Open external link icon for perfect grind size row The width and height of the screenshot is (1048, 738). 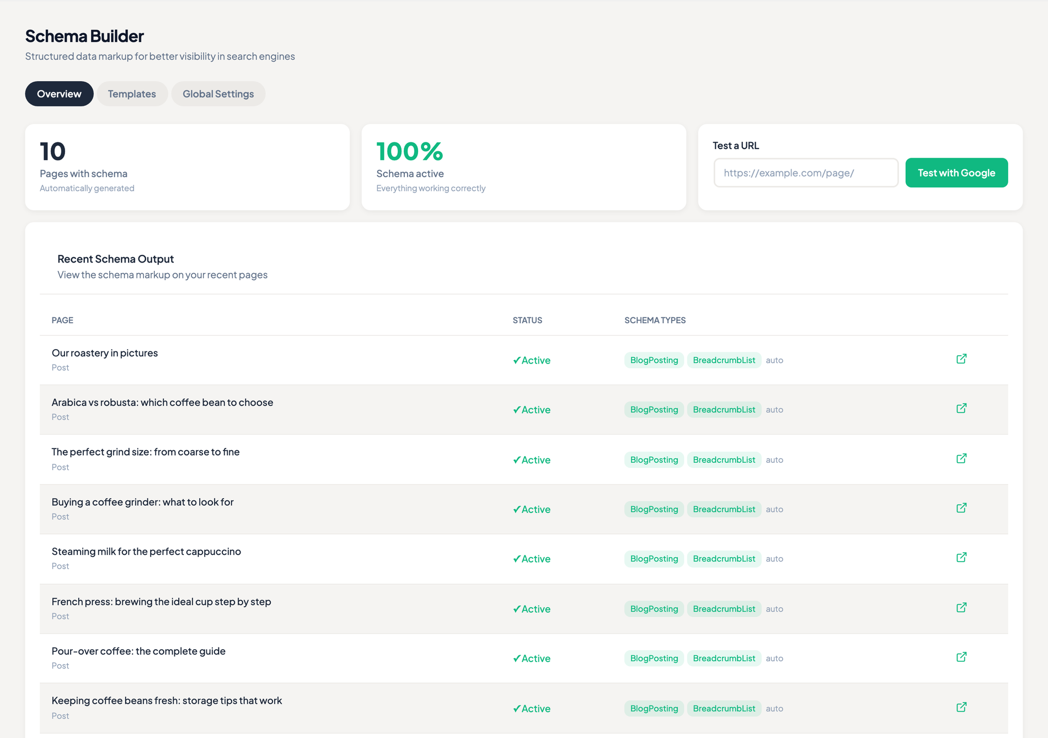(961, 459)
